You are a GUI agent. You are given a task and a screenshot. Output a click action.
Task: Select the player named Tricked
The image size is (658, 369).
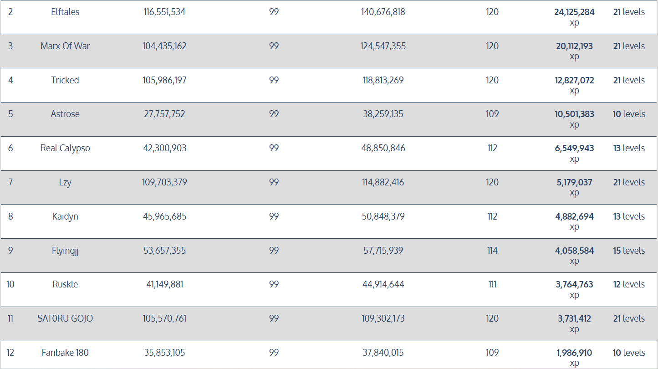click(65, 80)
